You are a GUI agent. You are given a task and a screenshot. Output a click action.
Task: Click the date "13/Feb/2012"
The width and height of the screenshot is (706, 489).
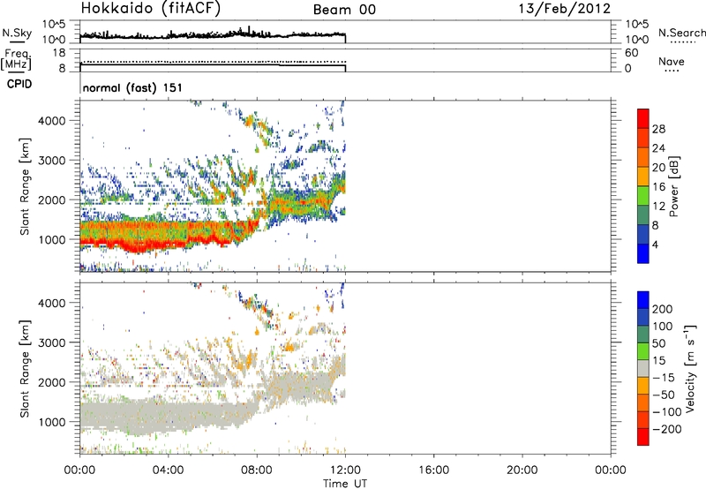[x=565, y=8]
